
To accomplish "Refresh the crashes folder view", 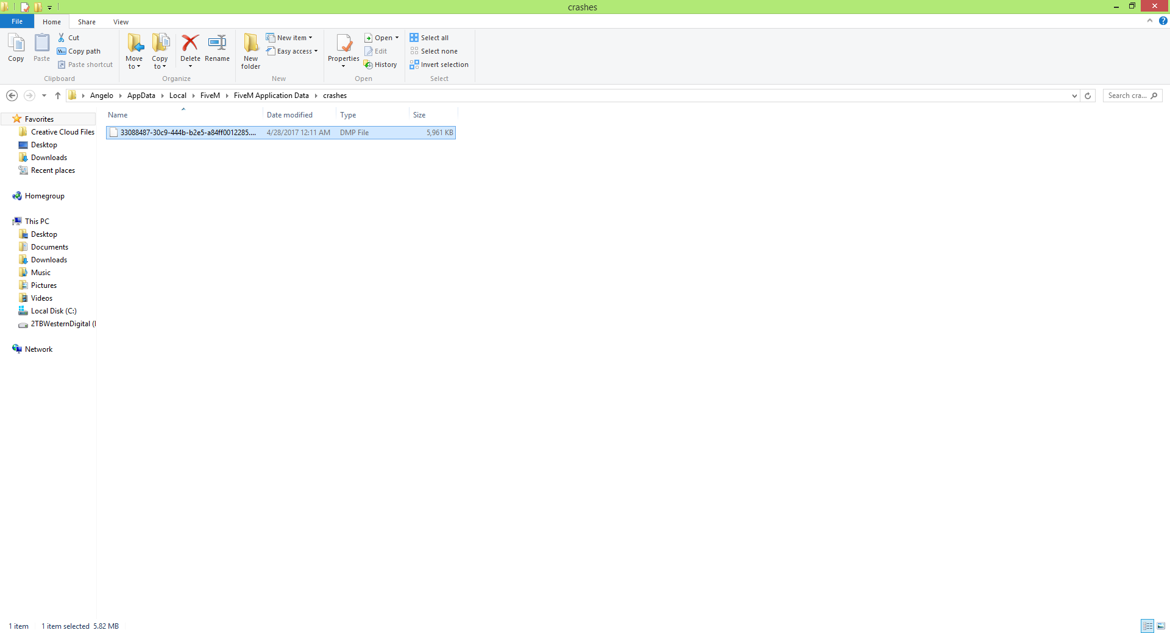I will (1088, 96).
